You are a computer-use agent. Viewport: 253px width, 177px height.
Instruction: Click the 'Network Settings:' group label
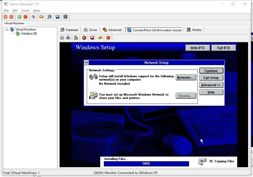click(x=102, y=70)
